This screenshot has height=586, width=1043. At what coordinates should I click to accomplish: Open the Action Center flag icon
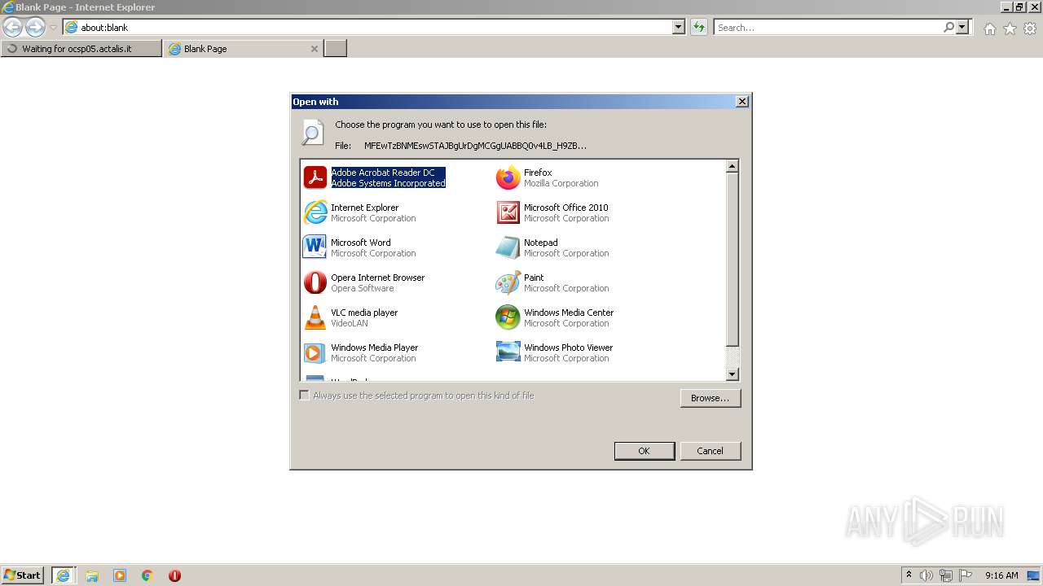(x=966, y=575)
